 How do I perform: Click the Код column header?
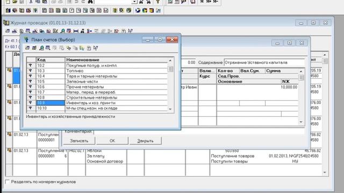click(x=51, y=60)
